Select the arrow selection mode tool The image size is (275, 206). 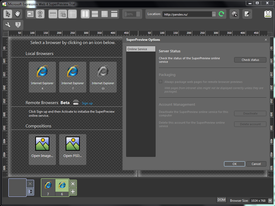click(x=8, y=14)
